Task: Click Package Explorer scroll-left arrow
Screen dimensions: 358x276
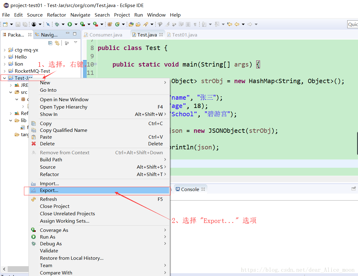Action: tap(4, 269)
